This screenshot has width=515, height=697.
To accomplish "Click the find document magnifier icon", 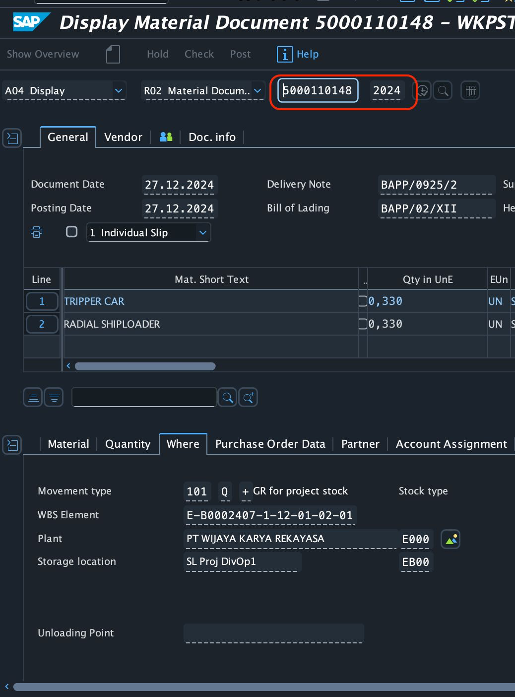I will pyautogui.click(x=443, y=91).
